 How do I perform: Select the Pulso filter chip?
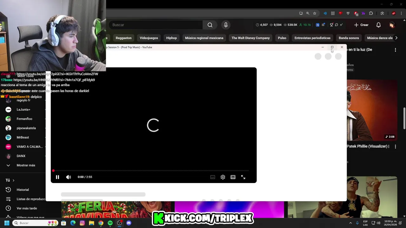pos(282,38)
